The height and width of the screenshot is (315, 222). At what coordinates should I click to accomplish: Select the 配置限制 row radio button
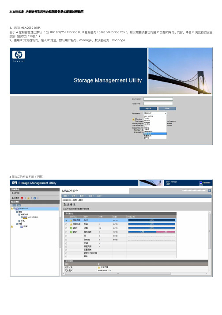(x=66, y=250)
